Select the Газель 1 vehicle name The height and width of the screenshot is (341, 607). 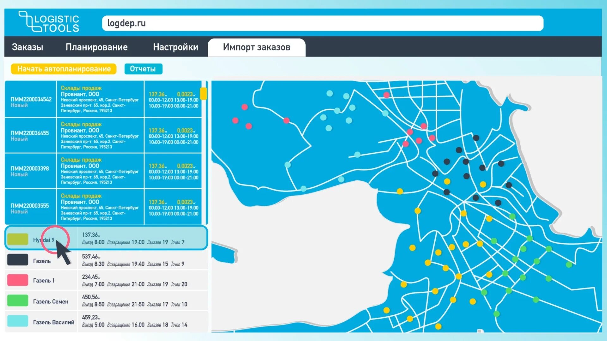pyautogui.click(x=44, y=281)
